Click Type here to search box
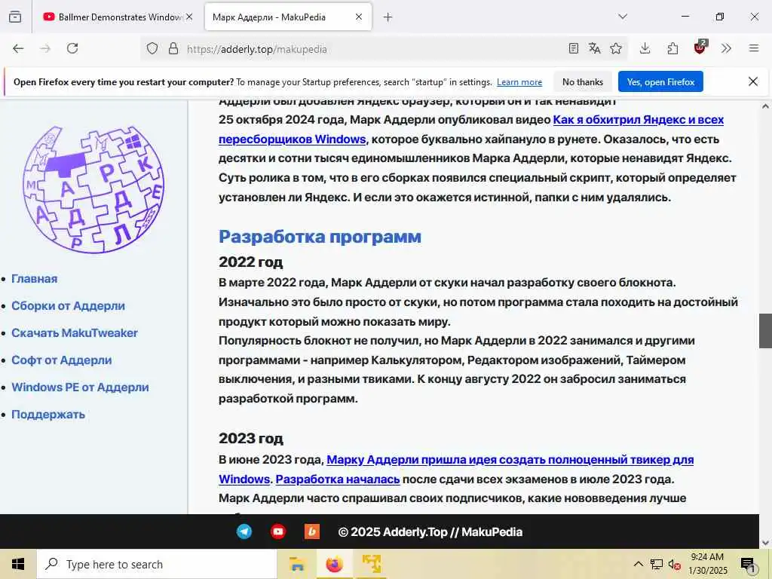Screen dimensions: 772x579 [157, 564]
